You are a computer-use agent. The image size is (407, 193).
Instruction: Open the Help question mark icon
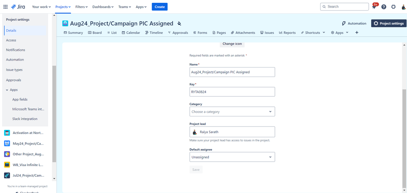click(384, 7)
